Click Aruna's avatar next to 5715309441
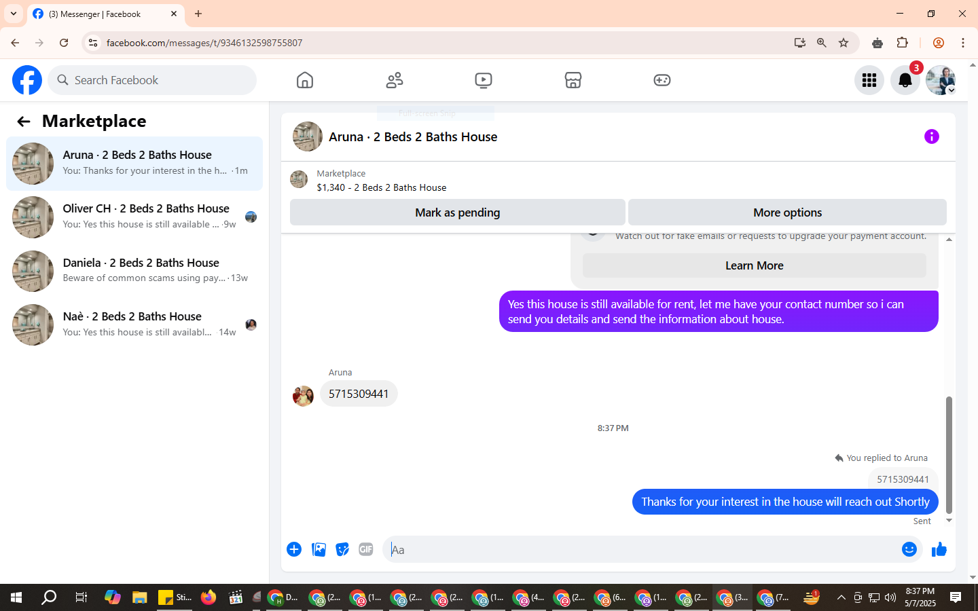This screenshot has height=611, width=978. [303, 396]
